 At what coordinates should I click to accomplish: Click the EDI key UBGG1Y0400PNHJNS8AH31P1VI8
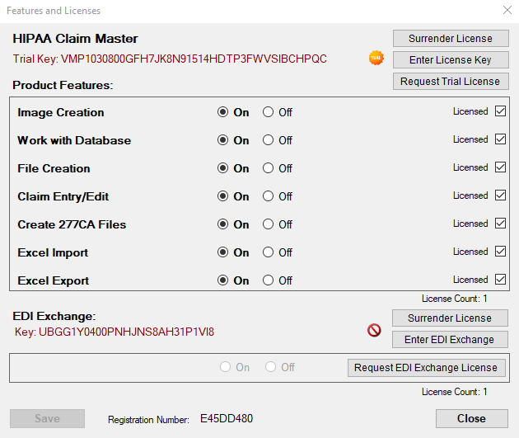click(126, 332)
